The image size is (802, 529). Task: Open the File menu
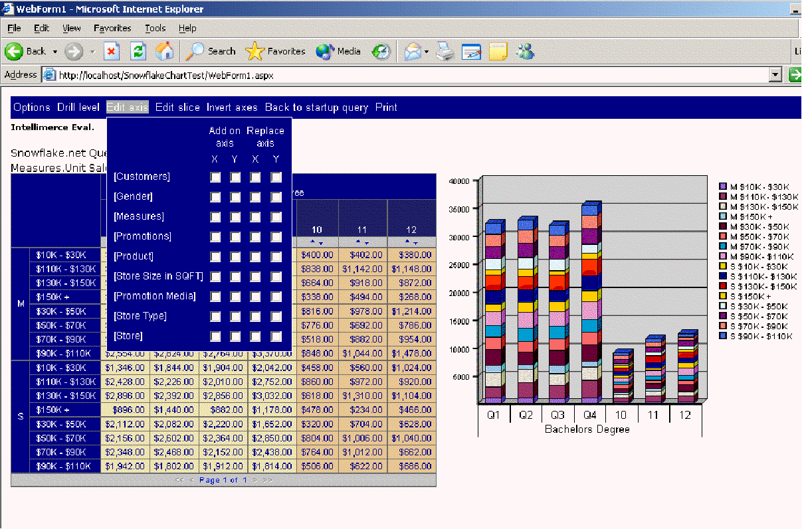[14, 28]
